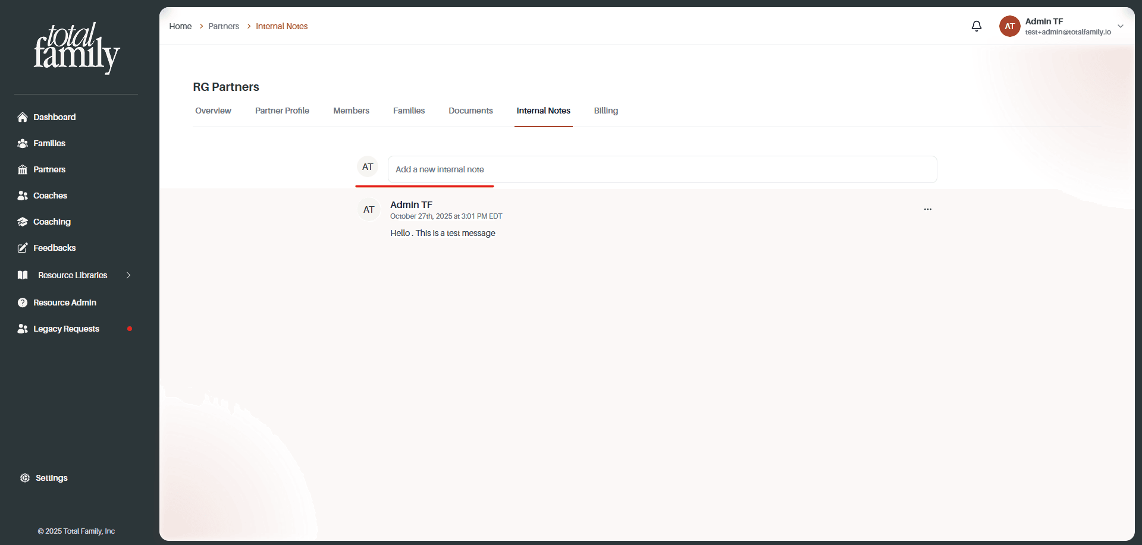Select the Internal Notes tab
Viewport: 1142px width, 545px height.
click(543, 111)
